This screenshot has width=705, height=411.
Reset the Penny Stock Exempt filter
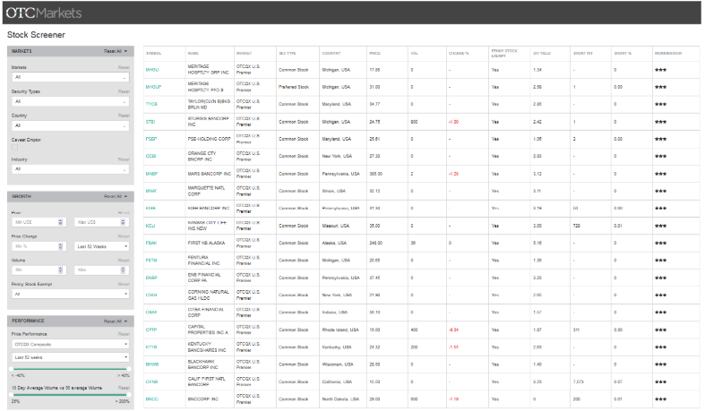point(124,284)
